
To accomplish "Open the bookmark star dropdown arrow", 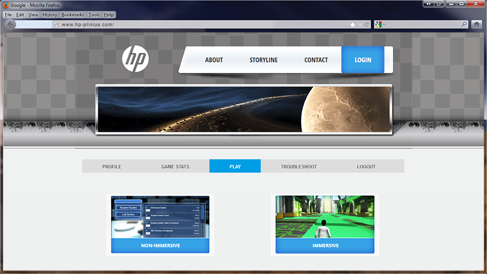I will (x=360, y=24).
